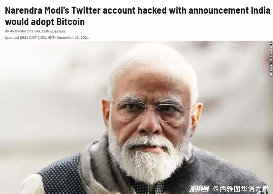This screenshot has width=273, height=194.
Task: Click the @西雅图华语之声 watermark handle
Action: click(241, 188)
